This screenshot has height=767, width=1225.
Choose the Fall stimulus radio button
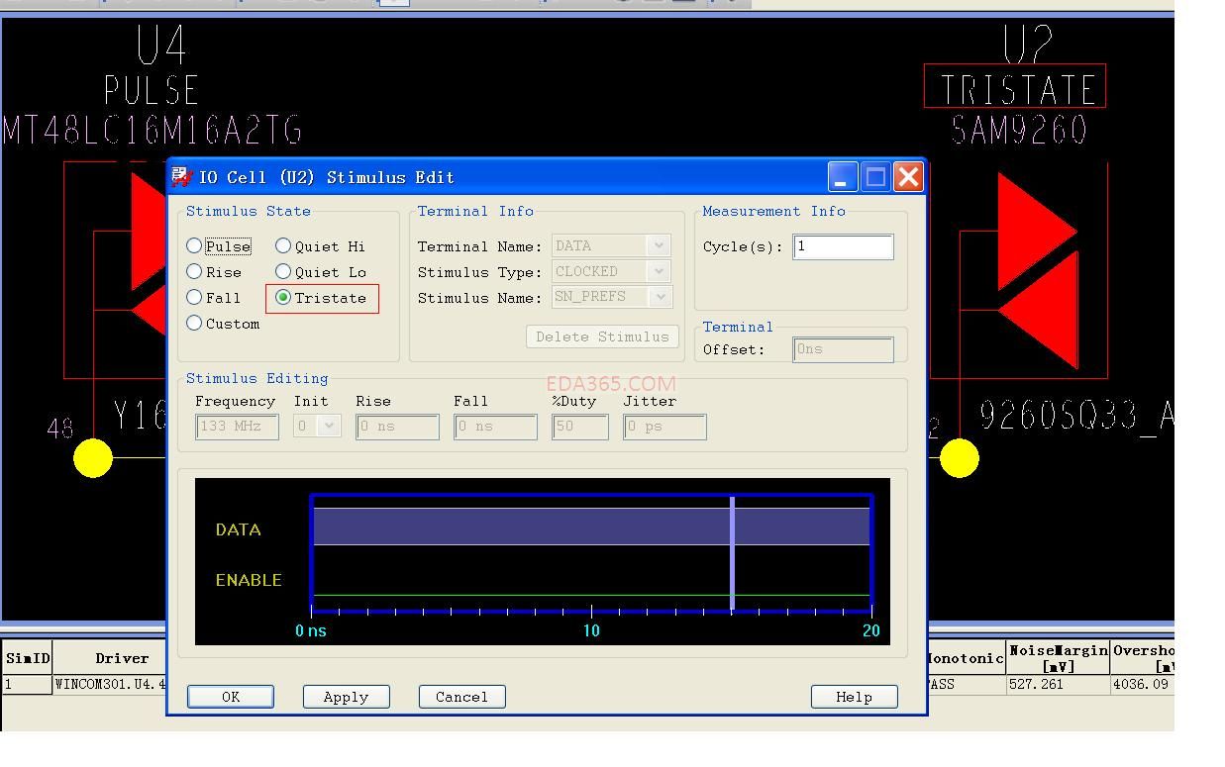click(195, 298)
